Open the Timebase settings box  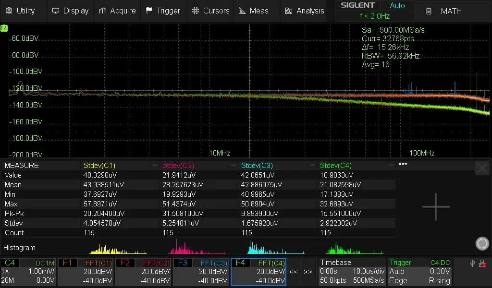click(352, 272)
